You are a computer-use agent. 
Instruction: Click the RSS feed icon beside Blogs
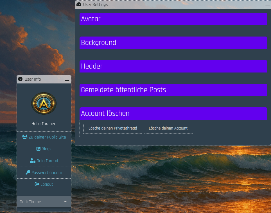point(38,149)
